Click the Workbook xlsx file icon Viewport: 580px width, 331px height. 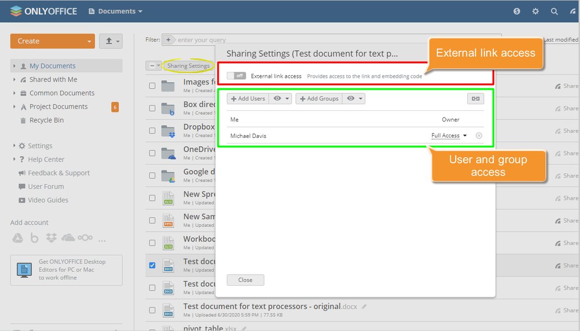click(x=168, y=243)
